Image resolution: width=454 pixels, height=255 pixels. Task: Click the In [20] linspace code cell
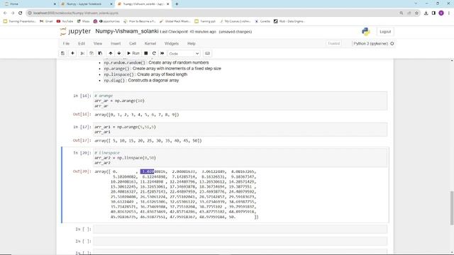(240, 158)
